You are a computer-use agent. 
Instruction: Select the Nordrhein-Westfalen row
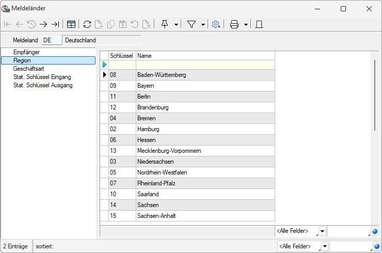(x=162, y=172)
